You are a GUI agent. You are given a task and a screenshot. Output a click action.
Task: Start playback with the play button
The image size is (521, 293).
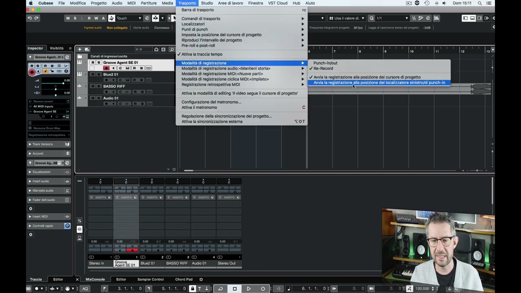pyautogui.click(x=249, y=289)
